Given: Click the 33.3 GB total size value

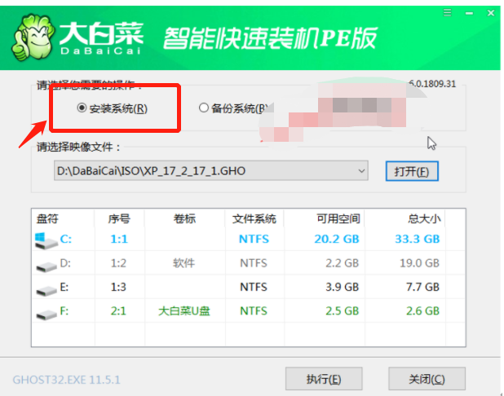Looking at the screenshot, I should pyautogui.click(x=418, y=239).
